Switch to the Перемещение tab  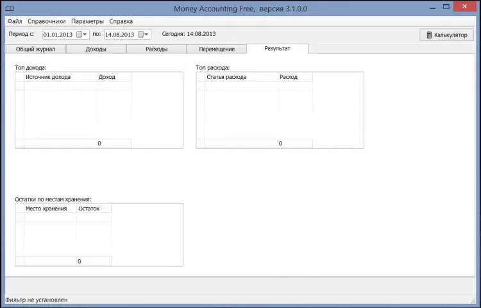(x=217, y=49)
